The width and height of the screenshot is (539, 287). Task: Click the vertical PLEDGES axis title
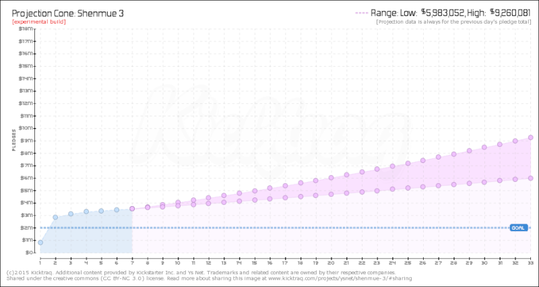click(14, 140)
